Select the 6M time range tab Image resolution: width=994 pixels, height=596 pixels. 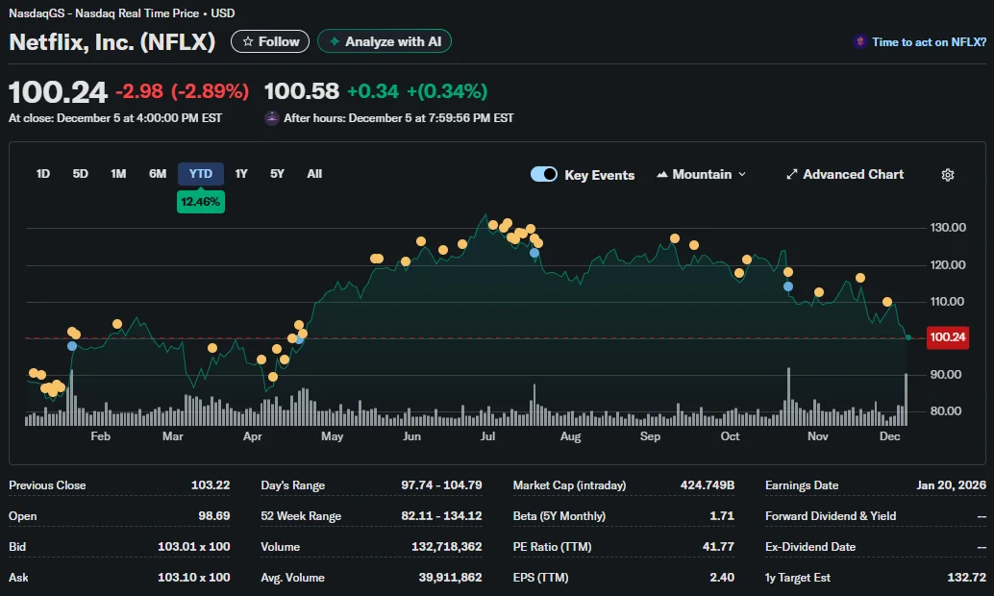(158, 174)
